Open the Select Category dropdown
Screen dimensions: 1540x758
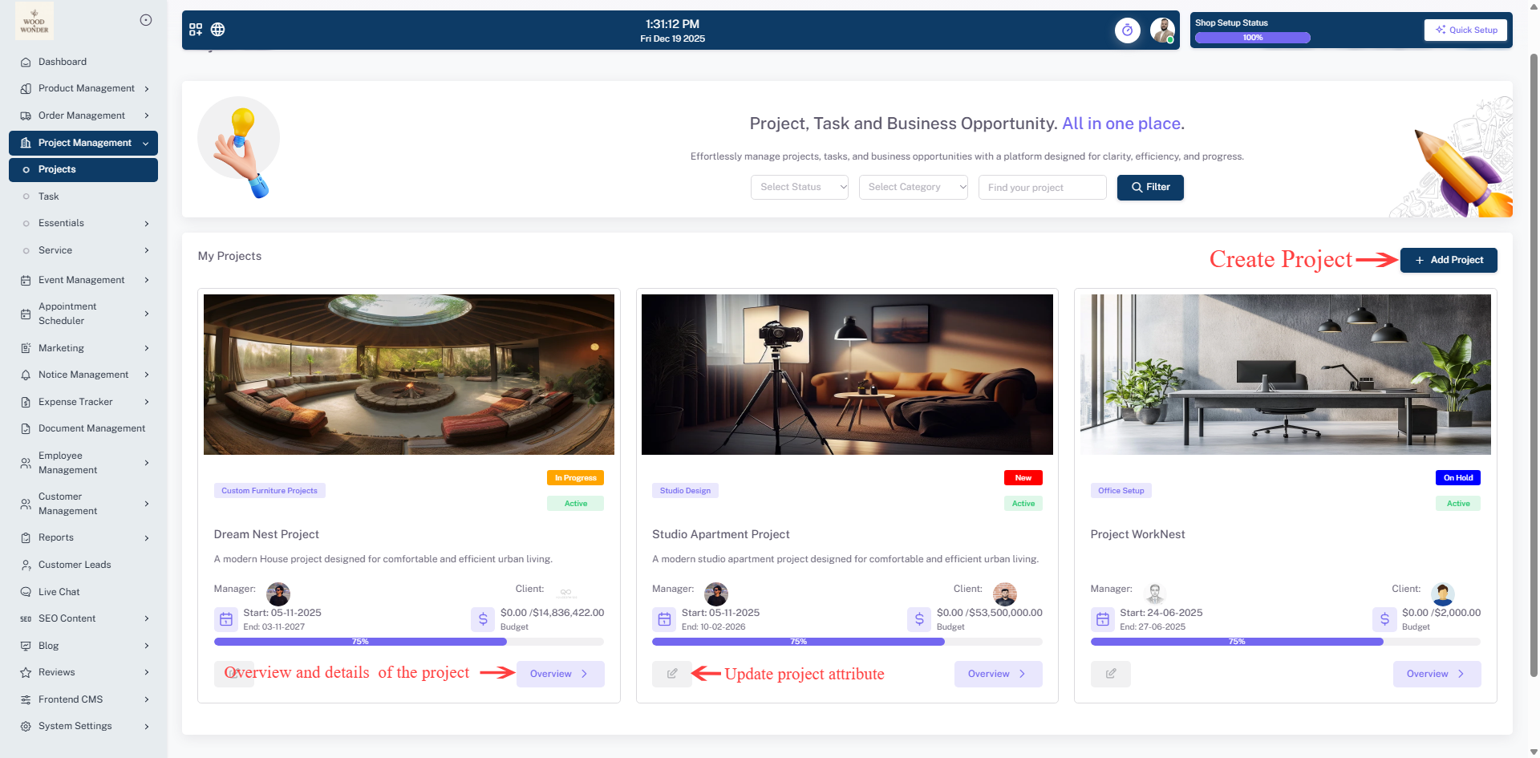(913, 187)
